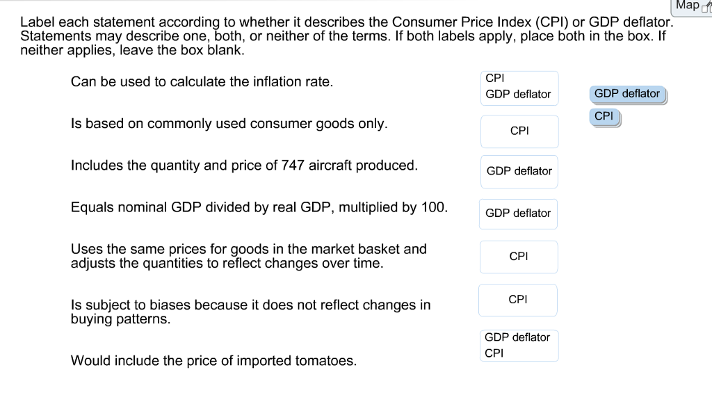Select the statement about biases in buying patterns
This screenshot has width=712, height=418.
tap(250, 312)
